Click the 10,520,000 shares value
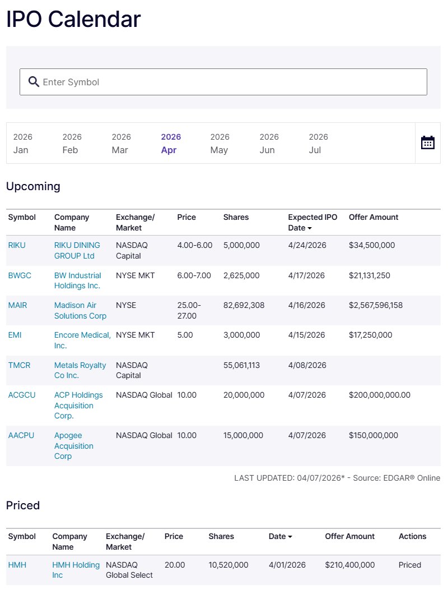 click(x=228, y=565)
